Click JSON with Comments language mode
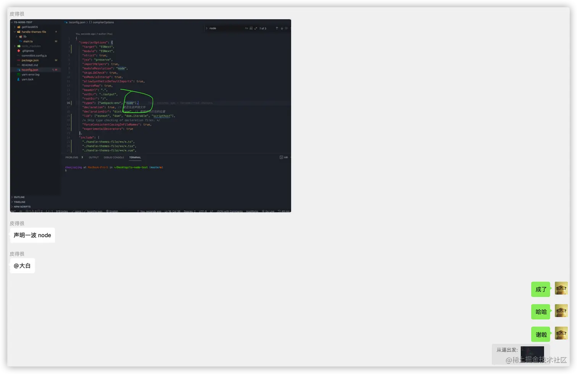The width and height of the screenshot is (577, 374). pos(230,211)
